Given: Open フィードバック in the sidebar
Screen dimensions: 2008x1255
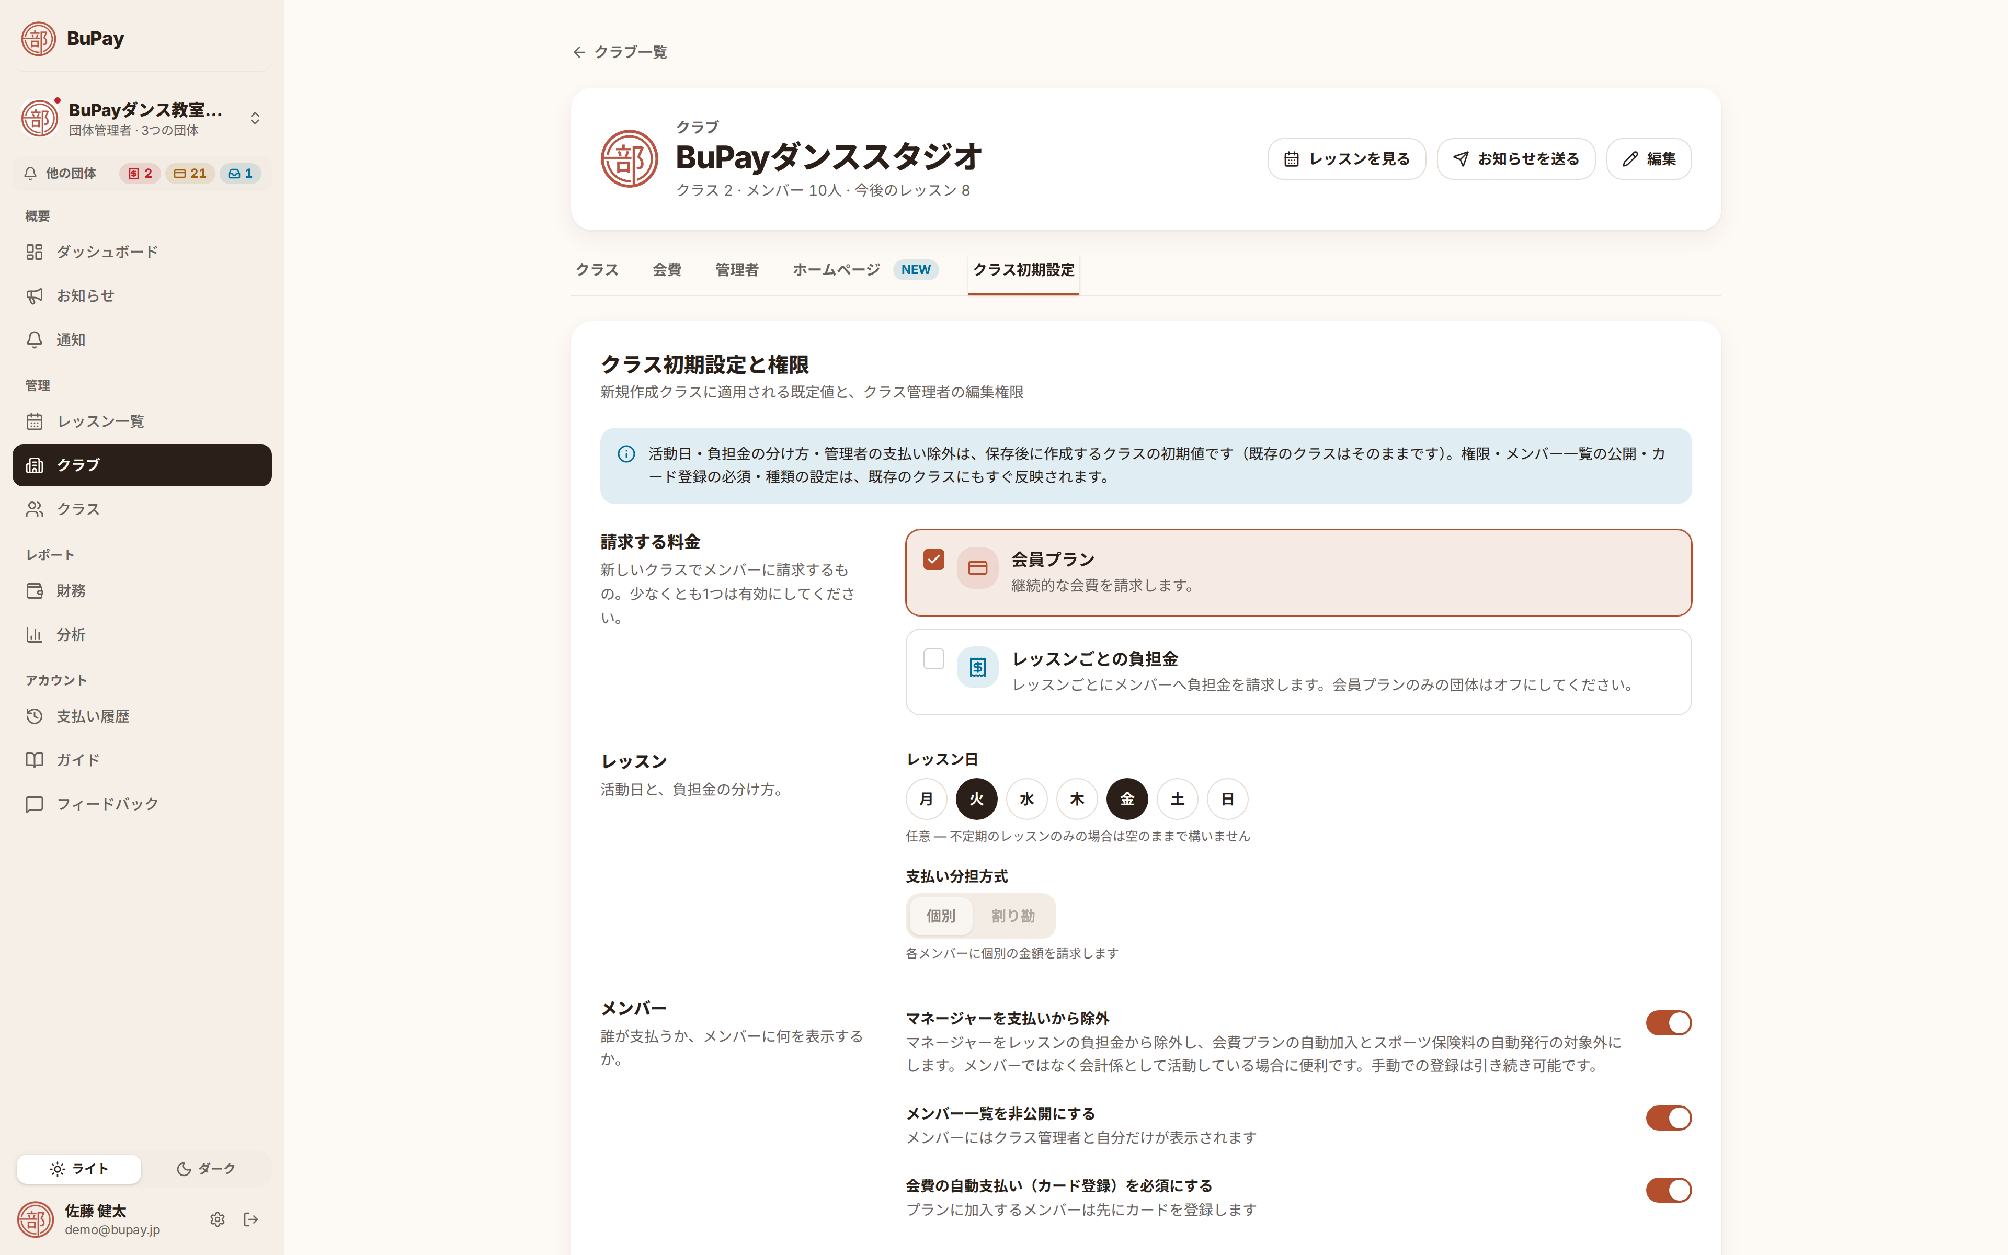Looking at the screenshot, I should click(x=142, y=804).
